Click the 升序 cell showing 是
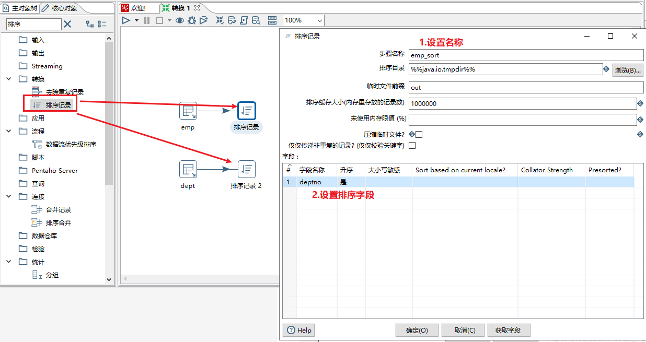Viewport: 646px width, 342px height. tap(351, 182)
